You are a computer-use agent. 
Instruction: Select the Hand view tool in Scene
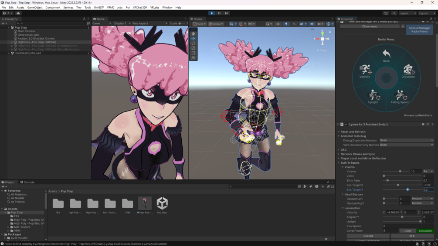[x=194, y=34]
